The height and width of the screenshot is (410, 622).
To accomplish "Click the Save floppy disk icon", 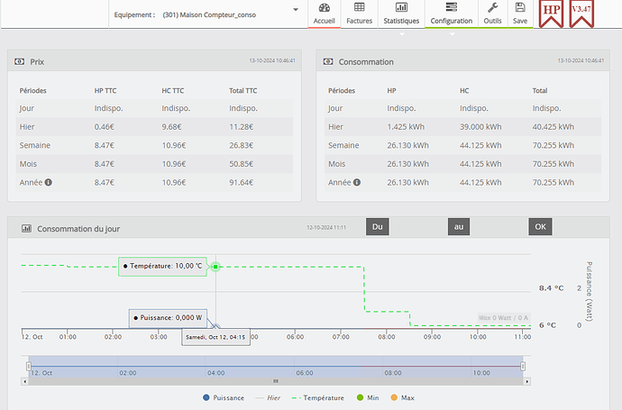I will tap(520, 13).
